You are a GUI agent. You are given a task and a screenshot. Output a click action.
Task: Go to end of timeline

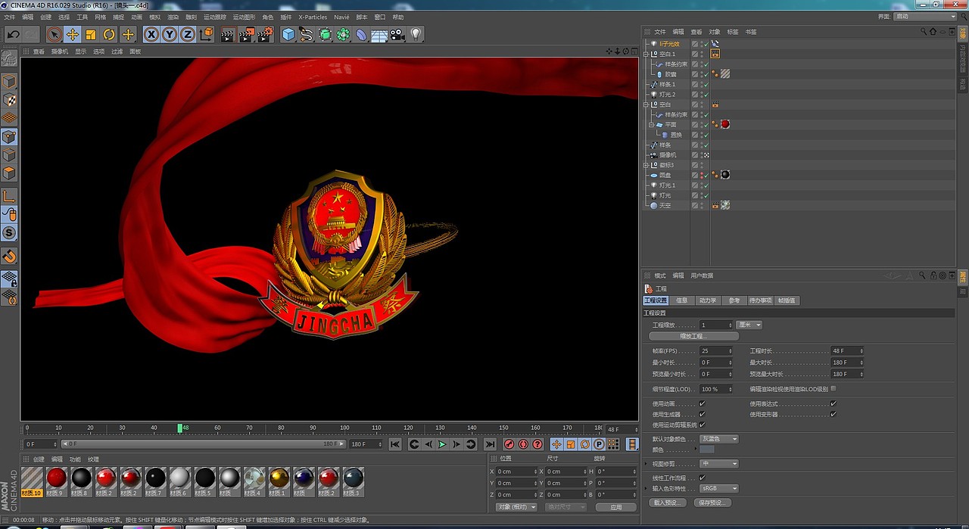click(x=490, y=444)
